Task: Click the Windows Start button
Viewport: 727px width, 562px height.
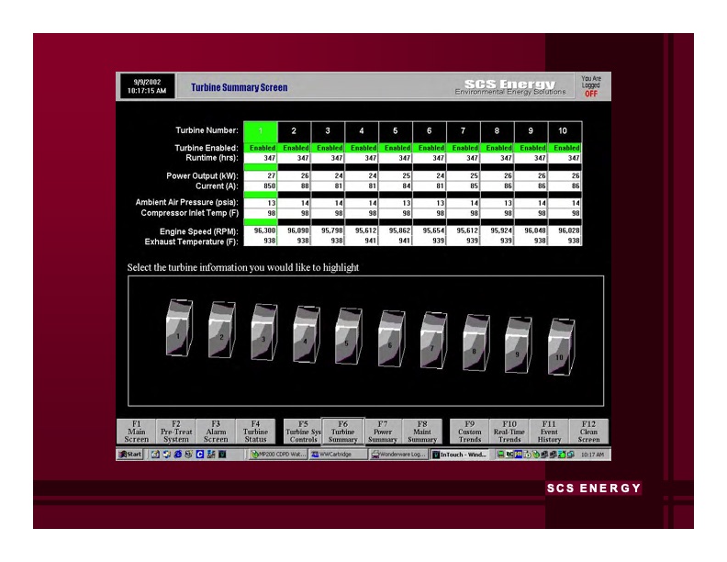Action: click(129, 455)
